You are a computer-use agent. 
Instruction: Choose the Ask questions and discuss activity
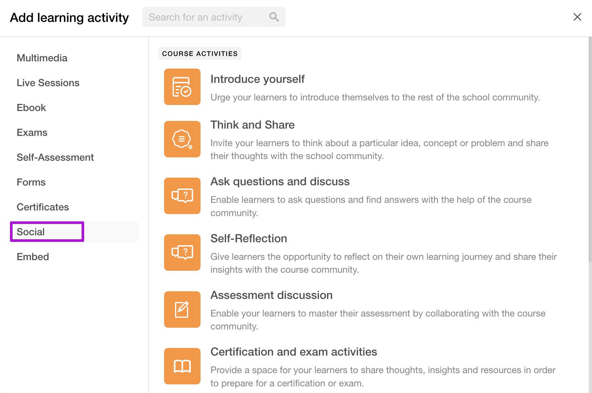click(x=280, y=182)
